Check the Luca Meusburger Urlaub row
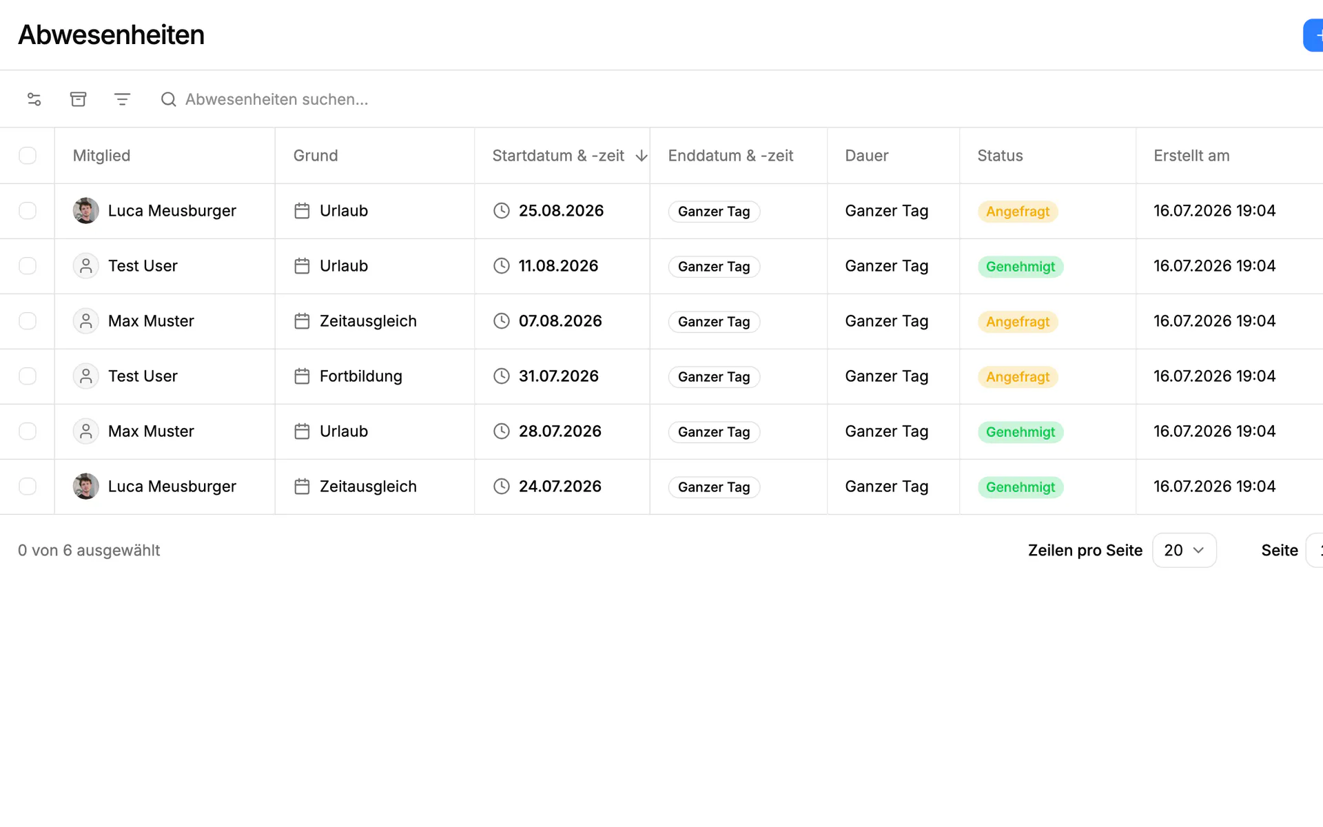Viewport: 1323px width, 827px height. point(28,211)
